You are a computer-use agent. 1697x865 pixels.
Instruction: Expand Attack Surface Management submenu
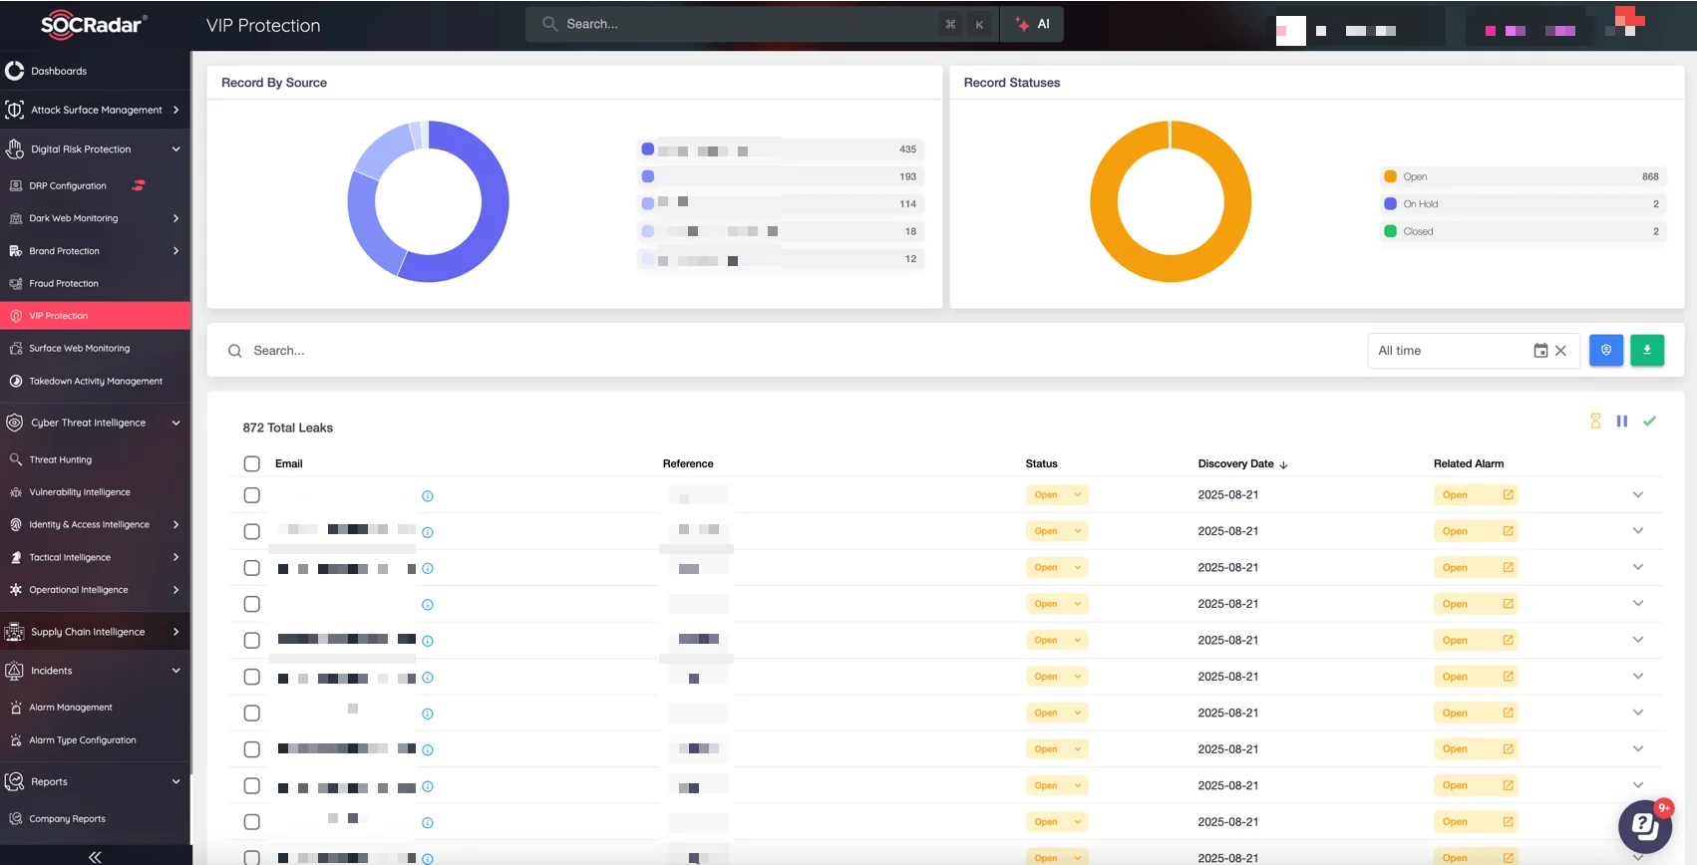(x=175, y=110)
